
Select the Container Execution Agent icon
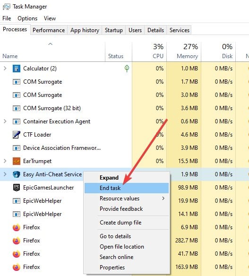click(17, 121)
